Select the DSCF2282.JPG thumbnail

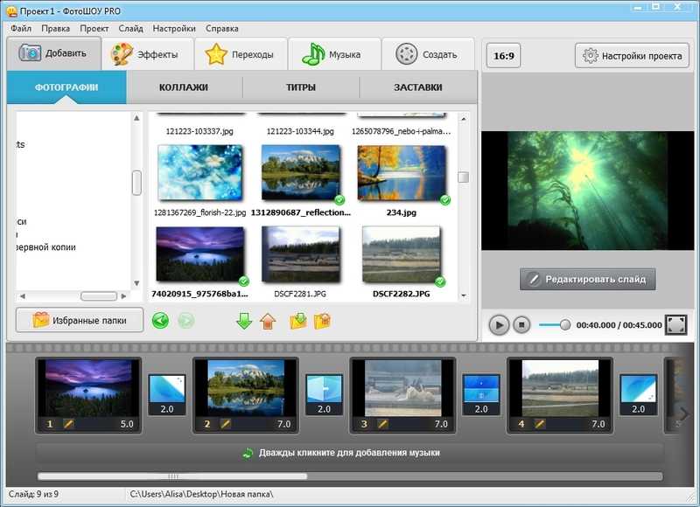tap(402, 254)
